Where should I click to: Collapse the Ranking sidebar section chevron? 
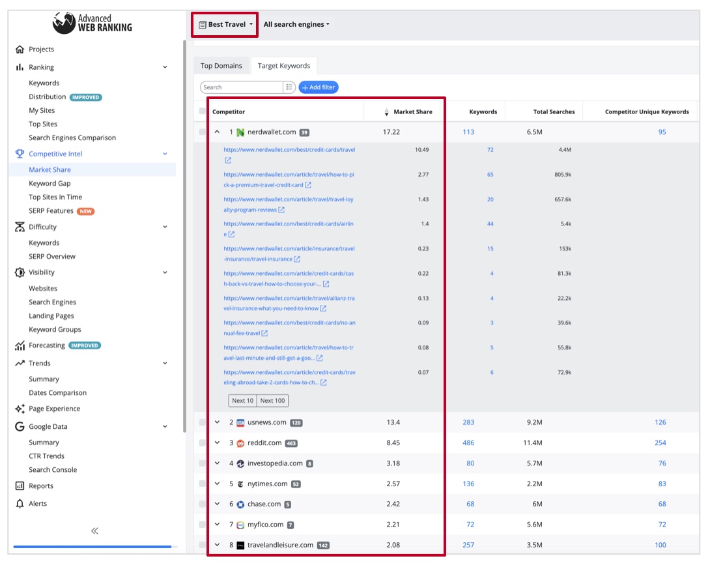165,67
